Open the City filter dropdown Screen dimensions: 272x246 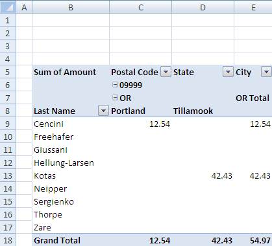[x=267, y=72]
